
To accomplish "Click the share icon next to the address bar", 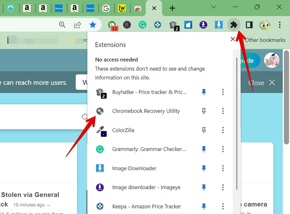I will point(77,24).
